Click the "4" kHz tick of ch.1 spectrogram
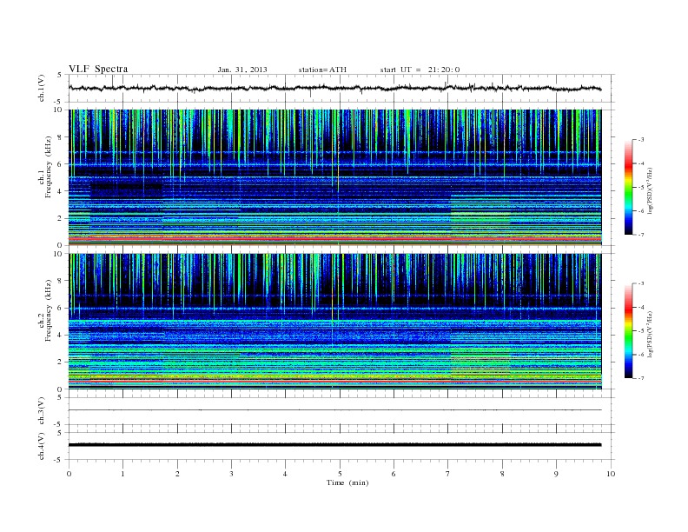Image resolution: width=688 pixels, height=532 pixels. pos(61,191)
